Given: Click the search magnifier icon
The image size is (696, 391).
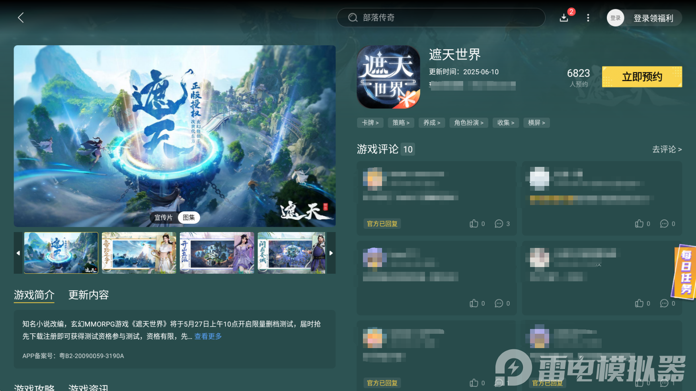Looking at the screenshot, I should (x=353, y=17).
